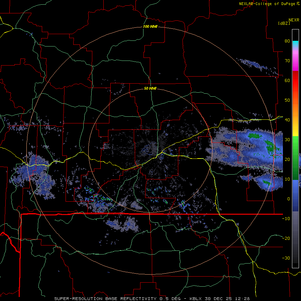Click the 70 value on the dBZ scale

287,61
